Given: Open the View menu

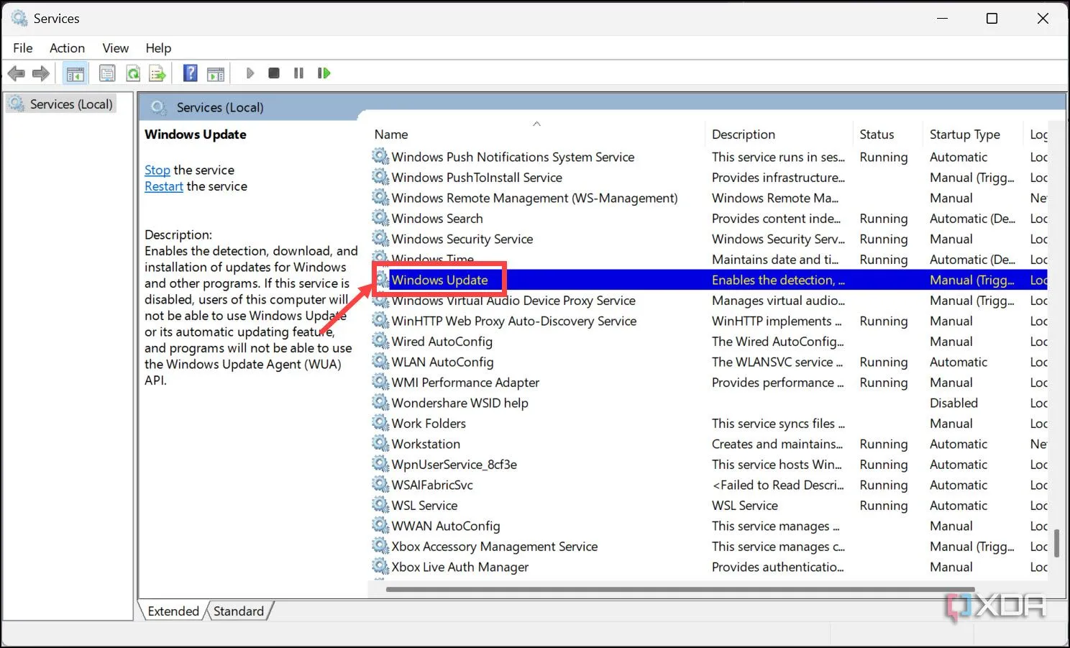Looking at the screenshot, I should point(115,48).
